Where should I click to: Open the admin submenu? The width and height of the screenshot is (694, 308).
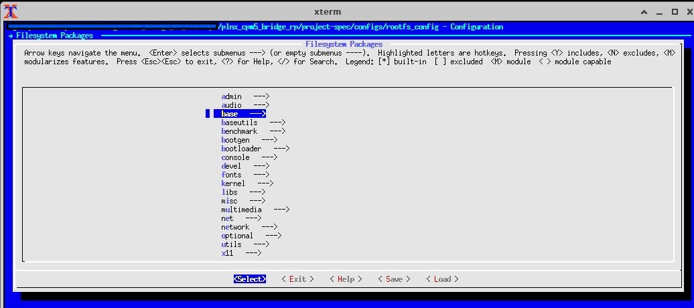pos(232,96)
